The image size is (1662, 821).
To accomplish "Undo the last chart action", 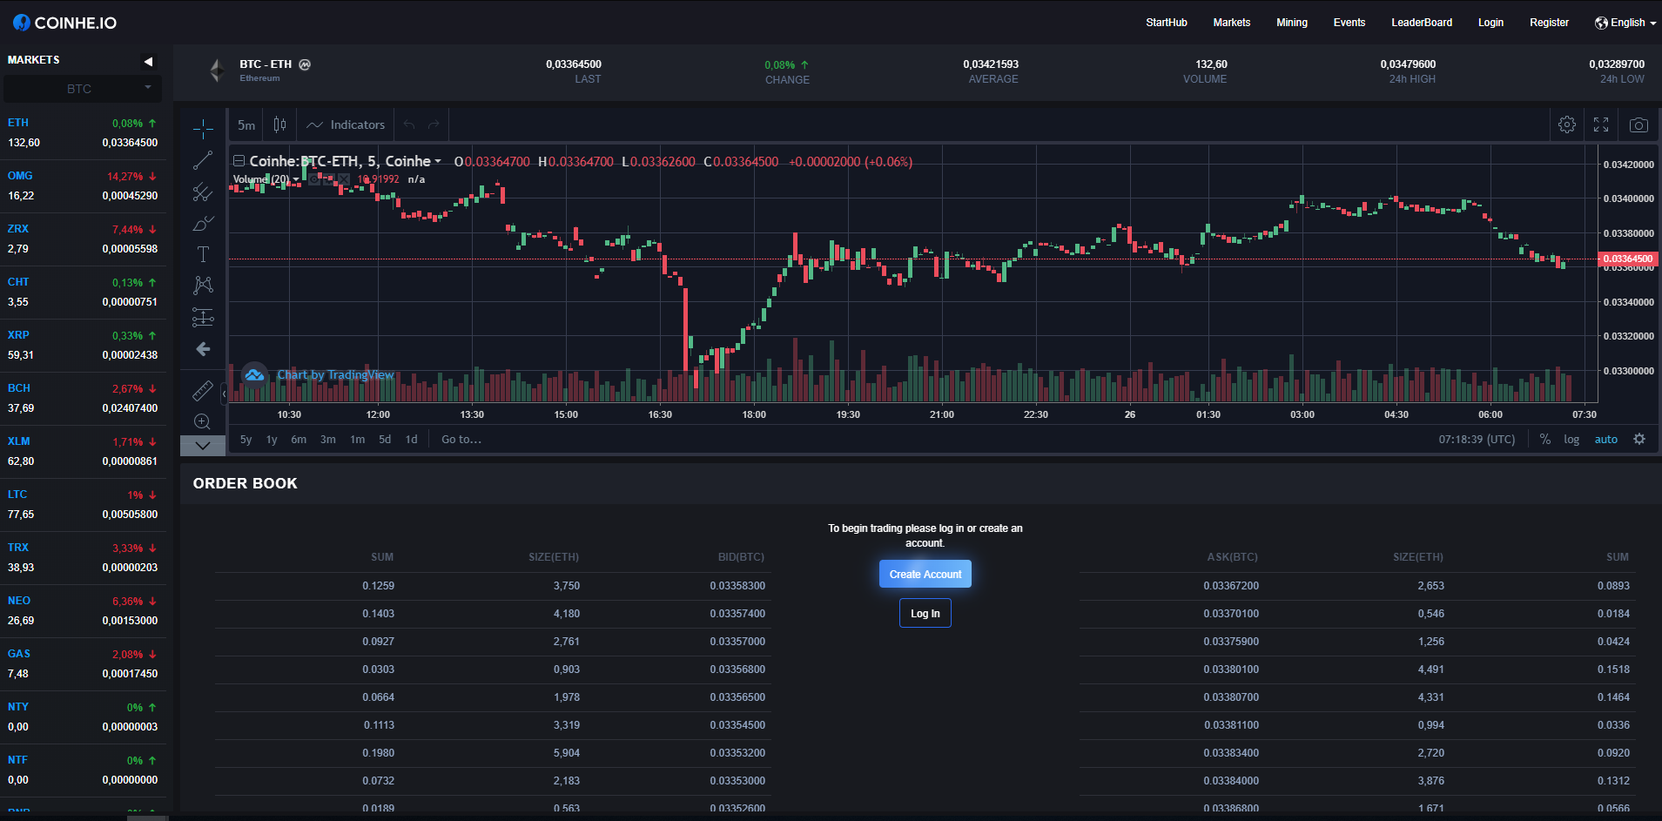I will [409, 124].
